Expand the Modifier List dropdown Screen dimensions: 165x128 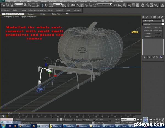pos(153,24)
